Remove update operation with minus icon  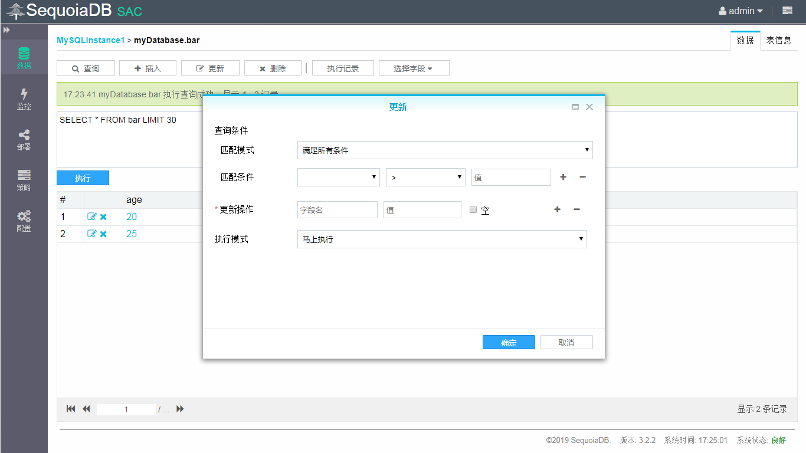[x=576, y=209]
